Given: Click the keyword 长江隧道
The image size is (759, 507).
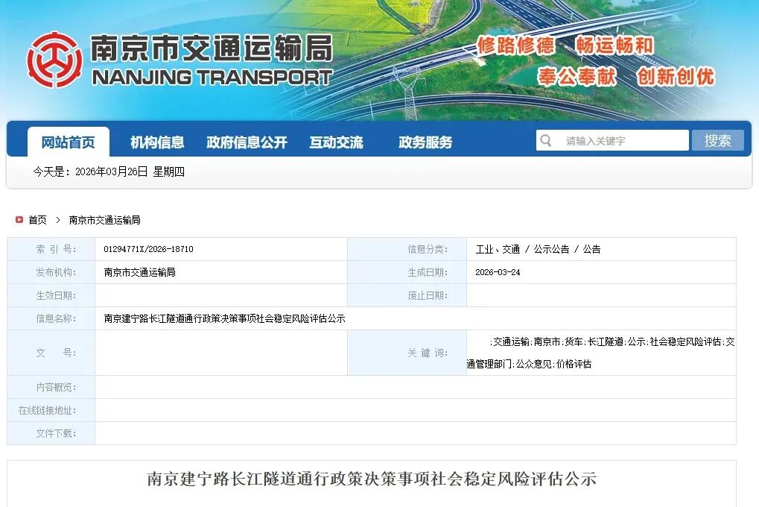Looking at the screenshot, I should pyautogui.click(x=606, y=342).
